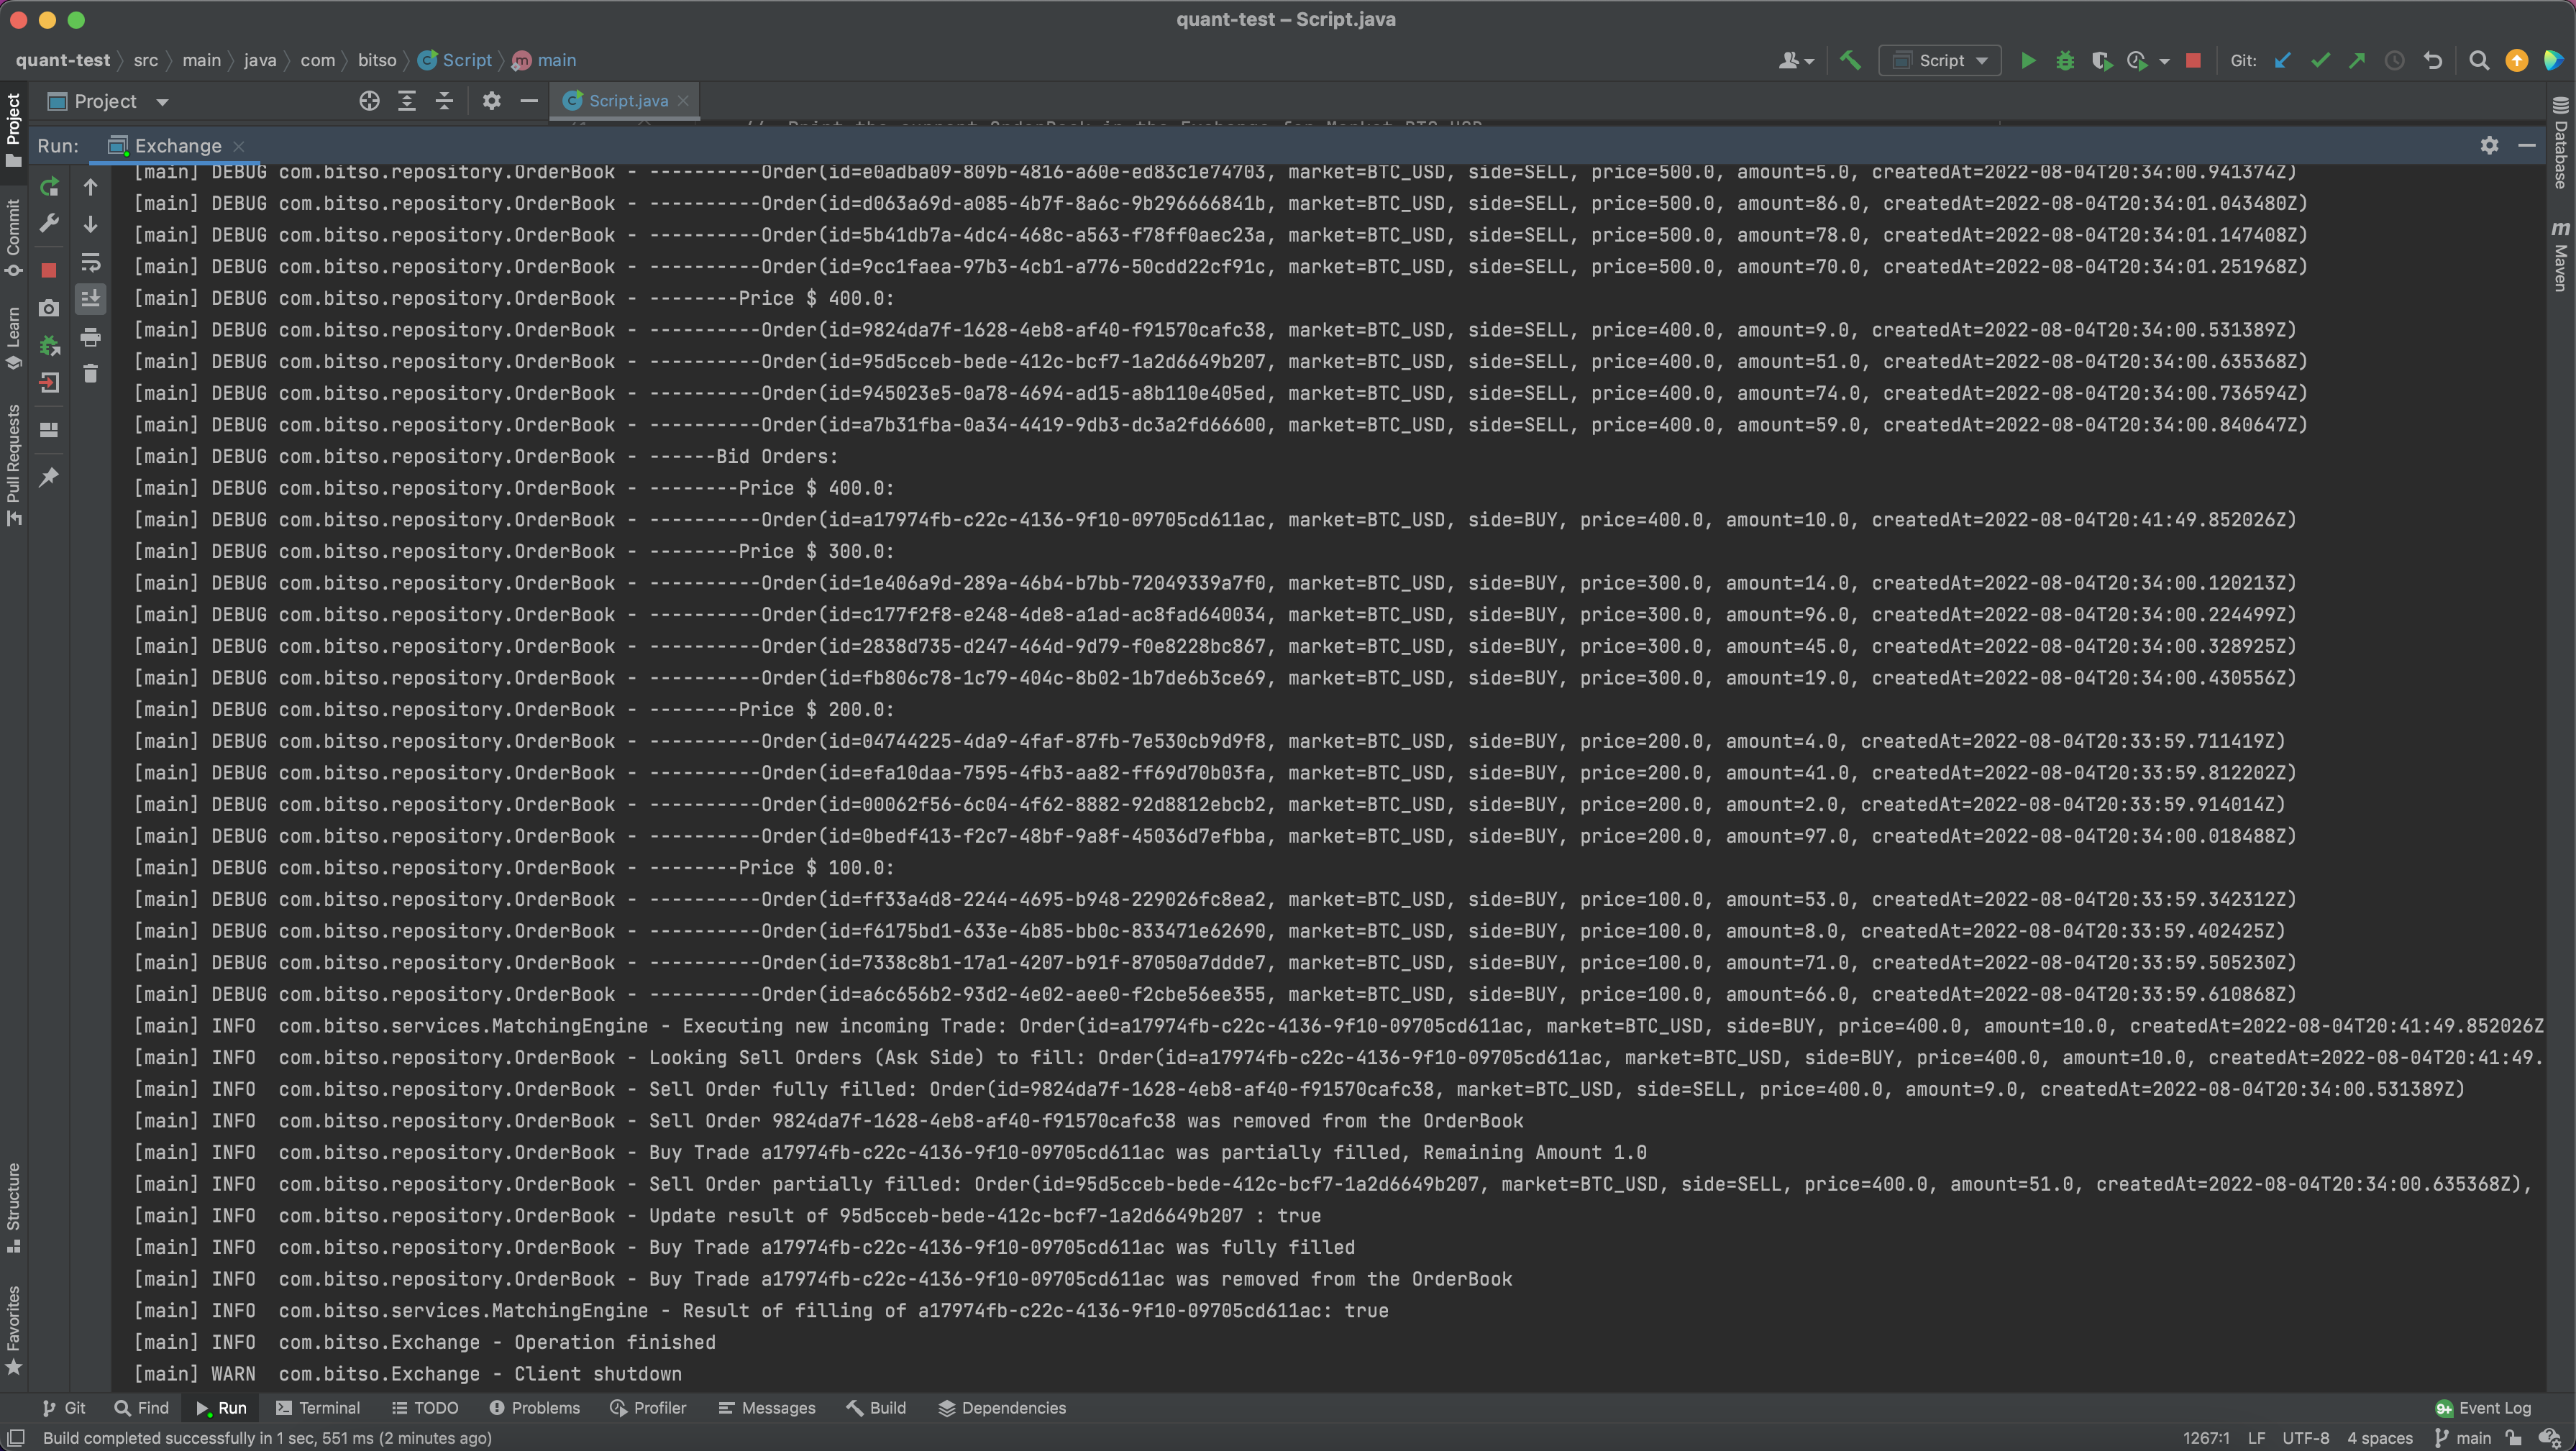This screenshot has height=1451, width=2576.
Task: Click Collapse All in Project toolbar
Action: pyautogui.click(x=444, y=101)
